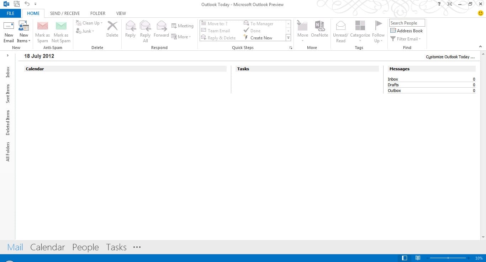The height and width of the screenshot is (262, 486).
Task: Switch to Calendar navigation
Action: [47, 247]
